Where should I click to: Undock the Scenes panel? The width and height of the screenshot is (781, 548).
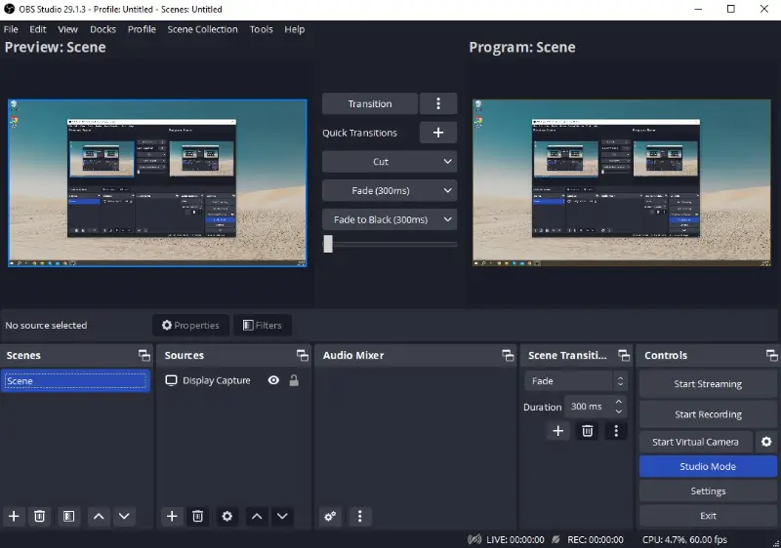(144, 355)
